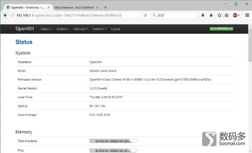Click the Hostname row label
The width and height of the screenshot is (252, 153).
pos(25,62)
